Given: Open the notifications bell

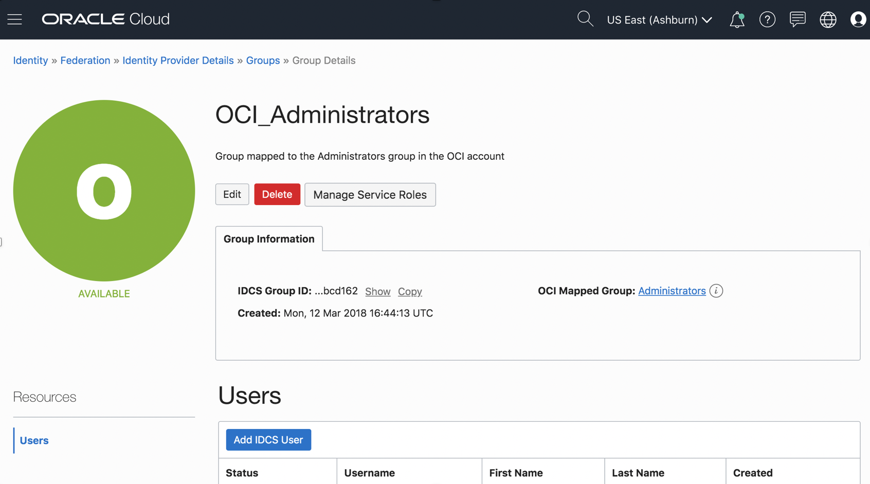Looking at the screenshot, I should tap(737, 20).
